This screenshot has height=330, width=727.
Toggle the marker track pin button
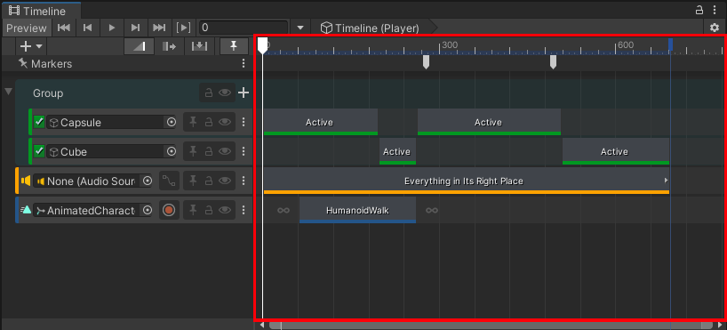(x=234, y=46)
